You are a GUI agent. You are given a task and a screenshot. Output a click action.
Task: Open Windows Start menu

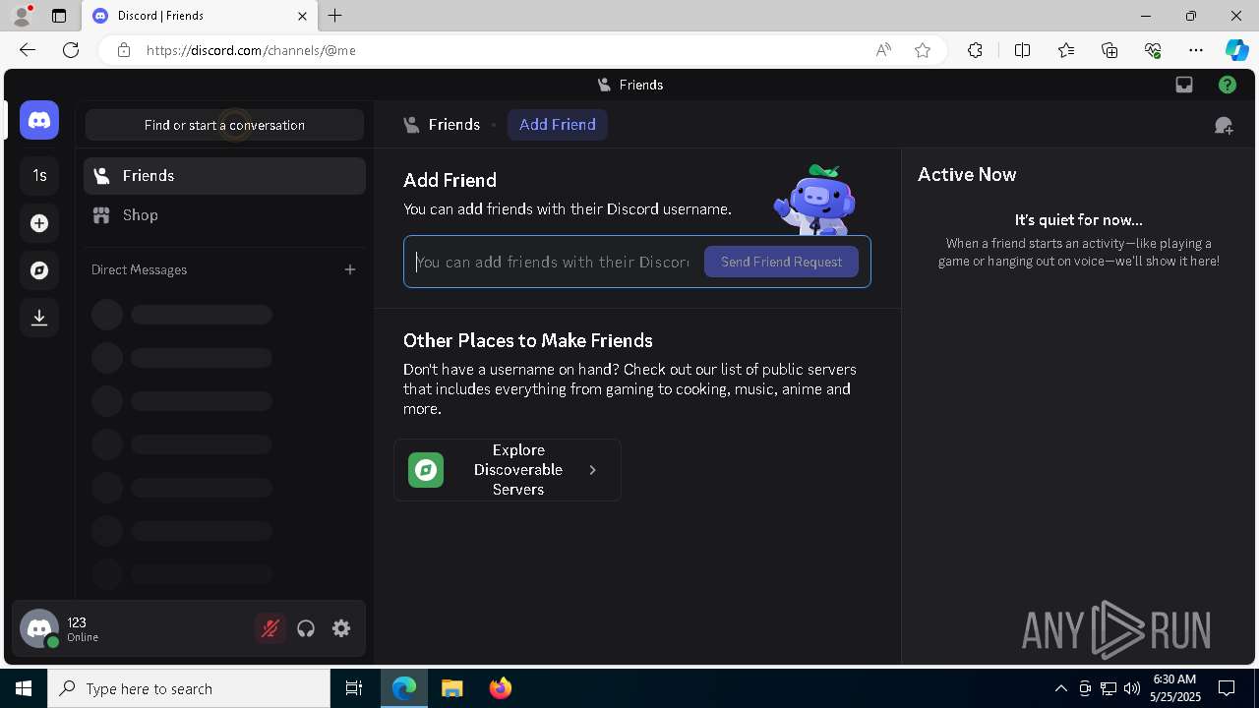point(24,688)
